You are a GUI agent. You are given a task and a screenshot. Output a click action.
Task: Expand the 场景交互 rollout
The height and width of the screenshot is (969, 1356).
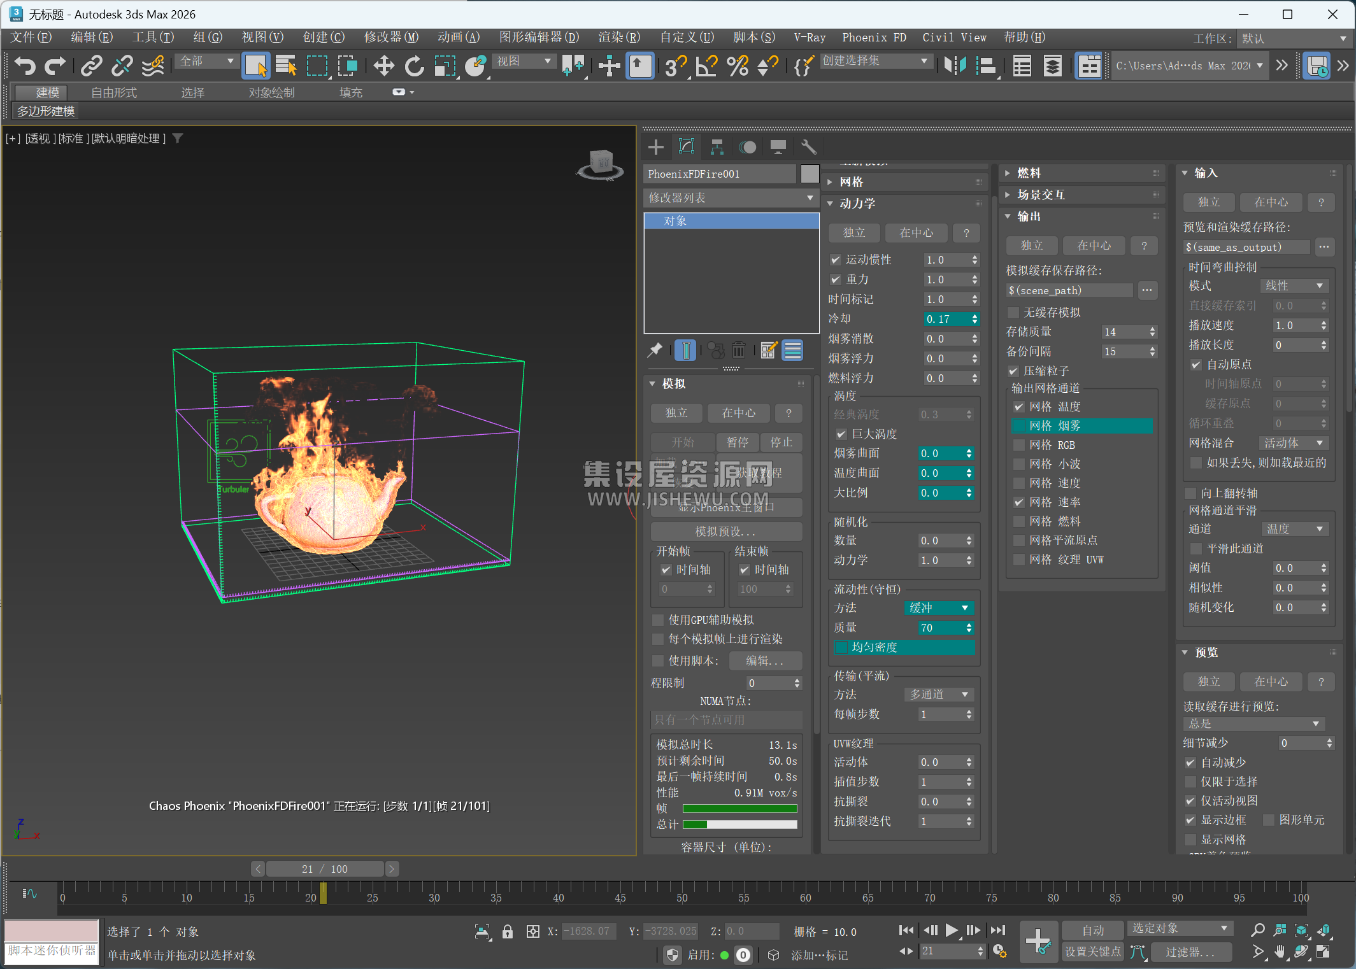(1082, 195)
